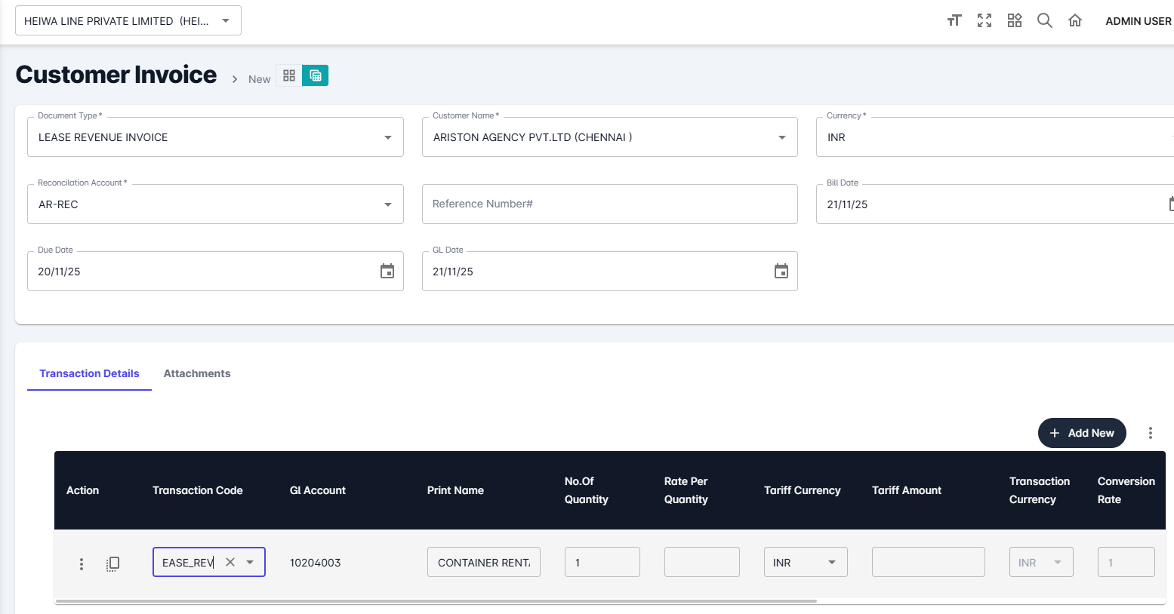Switch to the Attachments tab
This screenshot has width=1174, height=614.
(197, 373)
